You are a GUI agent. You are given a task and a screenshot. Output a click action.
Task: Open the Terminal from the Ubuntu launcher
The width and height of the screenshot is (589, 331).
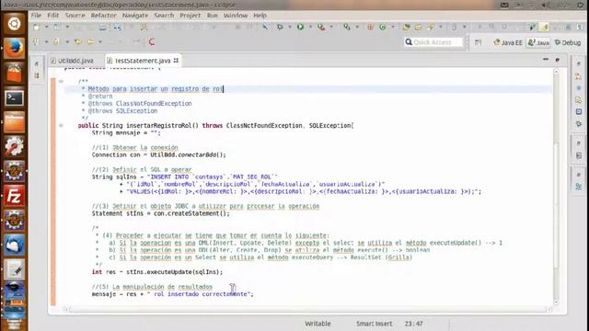point(15,98)
